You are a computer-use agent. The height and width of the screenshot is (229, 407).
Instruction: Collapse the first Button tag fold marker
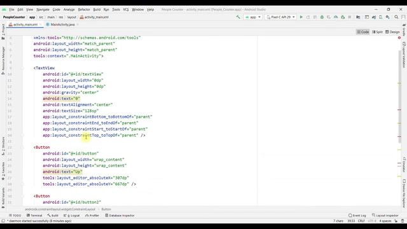coord(22,148)
